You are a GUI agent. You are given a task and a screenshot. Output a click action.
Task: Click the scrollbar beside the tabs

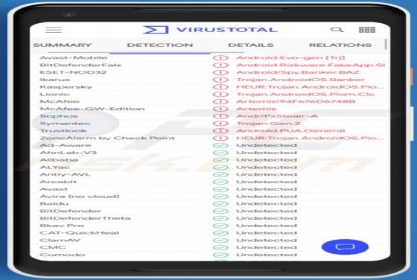tap(386, 44)
